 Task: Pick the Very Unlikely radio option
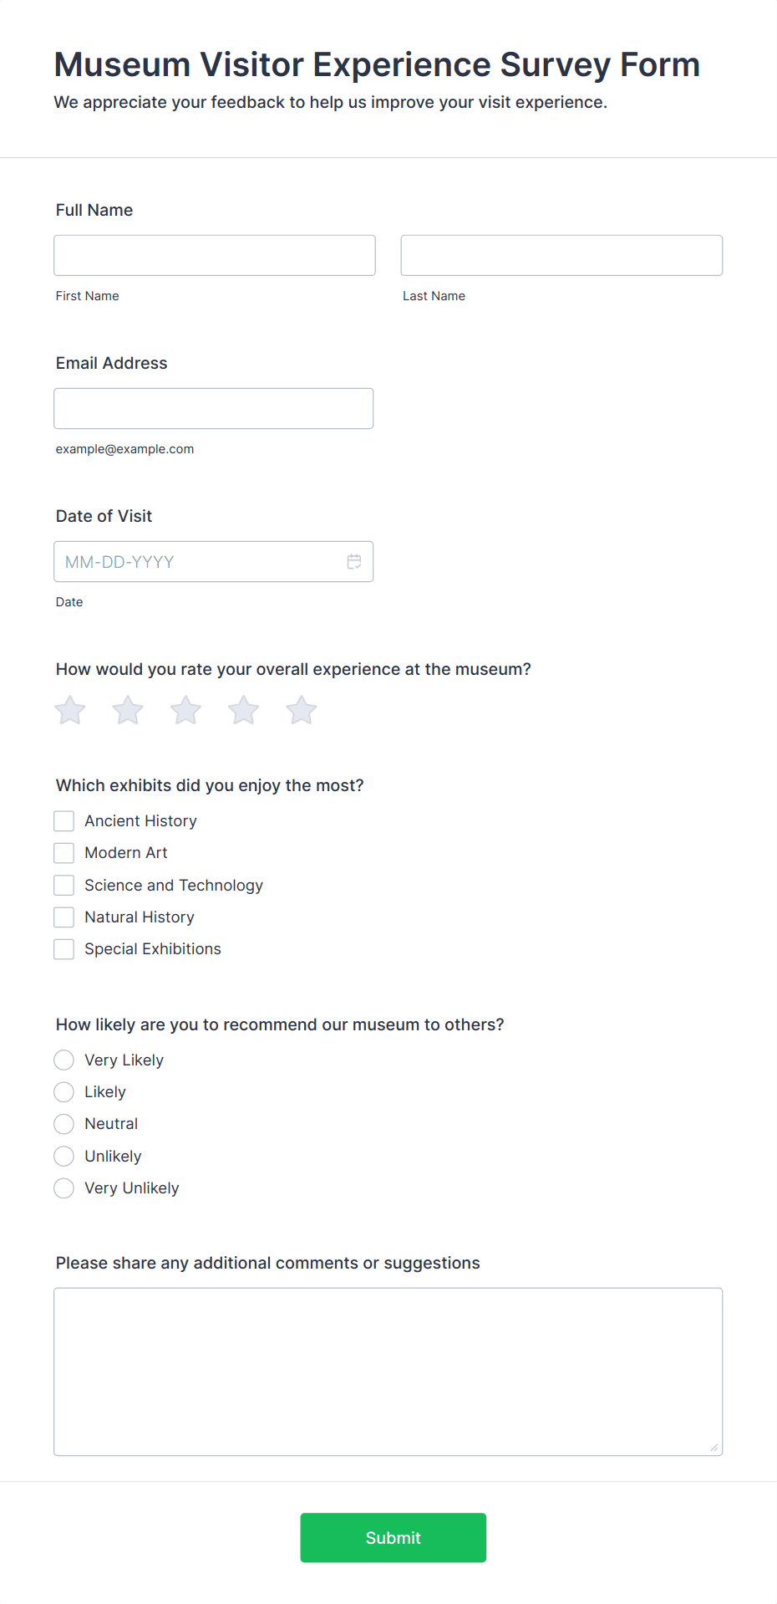pyautogui.click(x=63, y=1188)
